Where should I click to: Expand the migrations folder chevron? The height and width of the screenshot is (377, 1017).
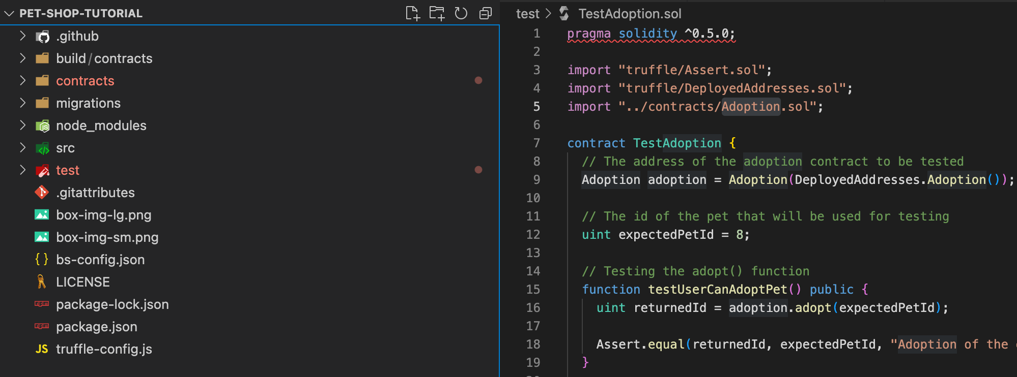click(22, 103)
